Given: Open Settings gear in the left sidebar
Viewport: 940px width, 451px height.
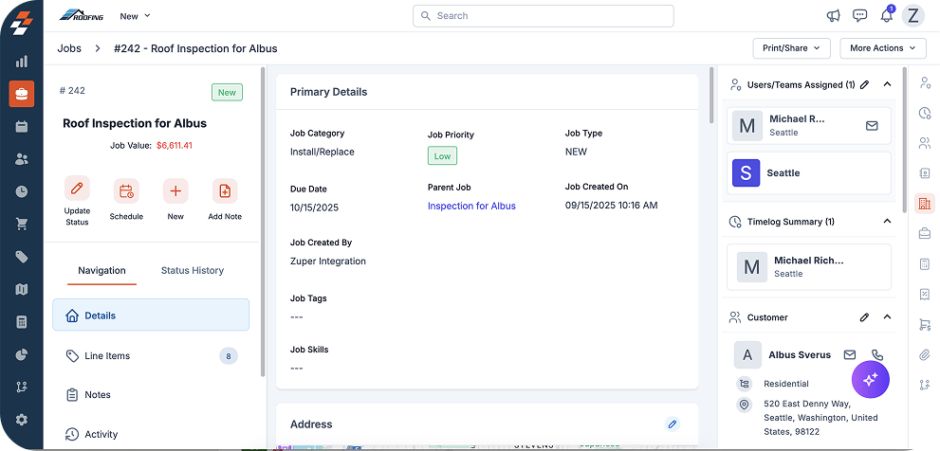Looking at the screenshot, I should point(21,420).
